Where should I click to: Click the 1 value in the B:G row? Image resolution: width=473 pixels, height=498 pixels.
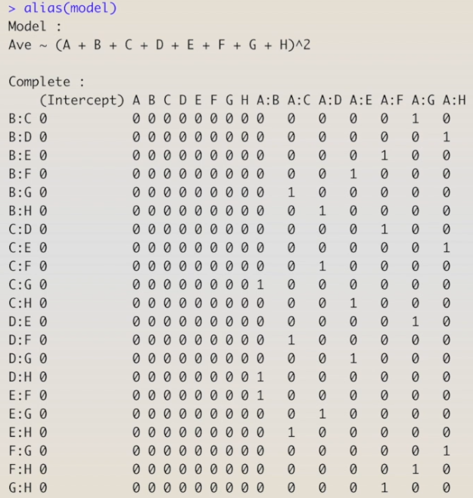(x=291, y=192)
